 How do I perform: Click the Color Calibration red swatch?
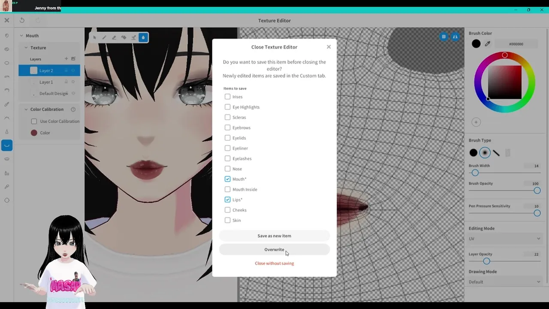[x=34, y=133]
